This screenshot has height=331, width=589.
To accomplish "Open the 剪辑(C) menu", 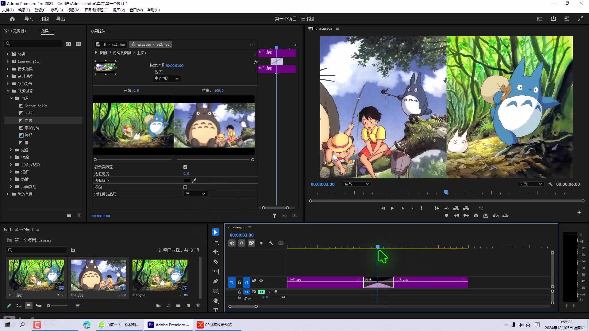I will coord(40,10).
